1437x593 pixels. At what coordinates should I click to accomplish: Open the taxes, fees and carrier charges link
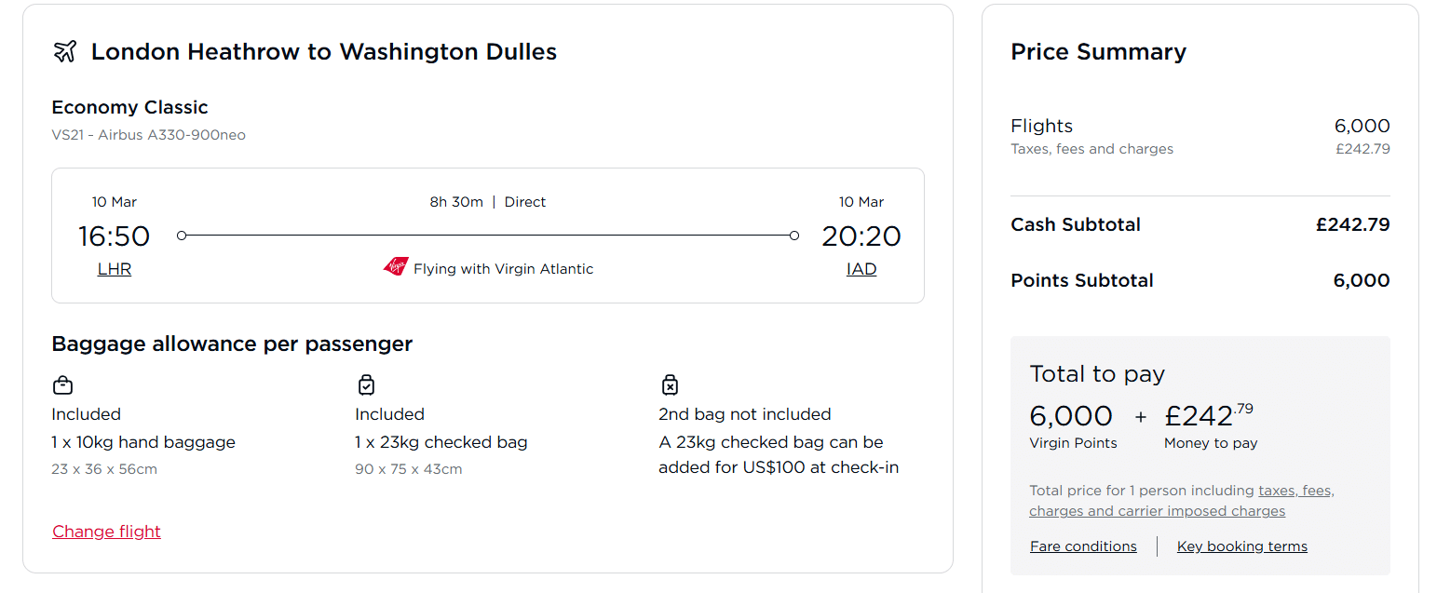1181,501
